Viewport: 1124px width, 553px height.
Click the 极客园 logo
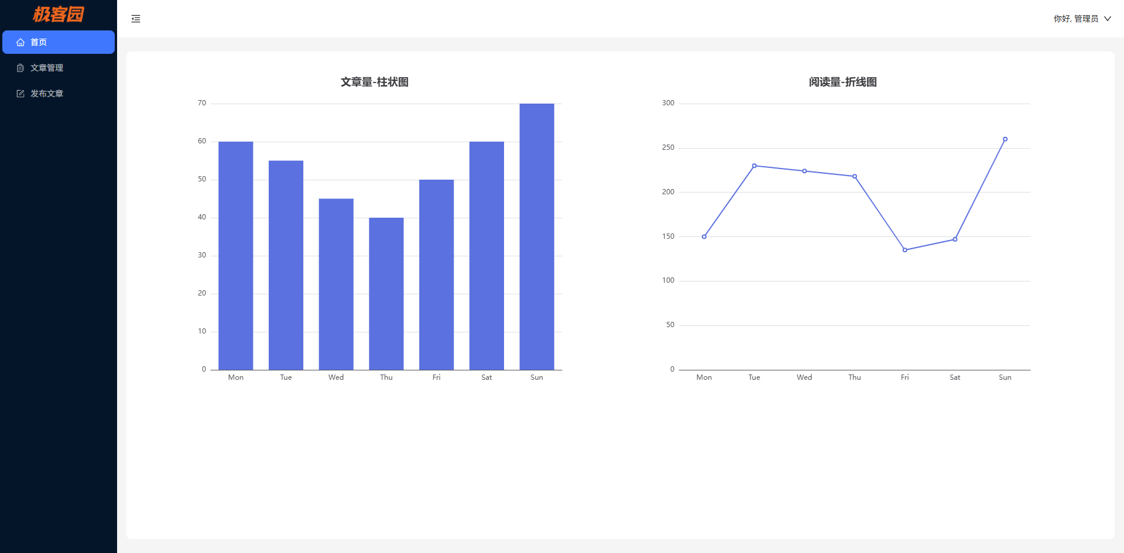pyautogui.click(x=59, y=14)
